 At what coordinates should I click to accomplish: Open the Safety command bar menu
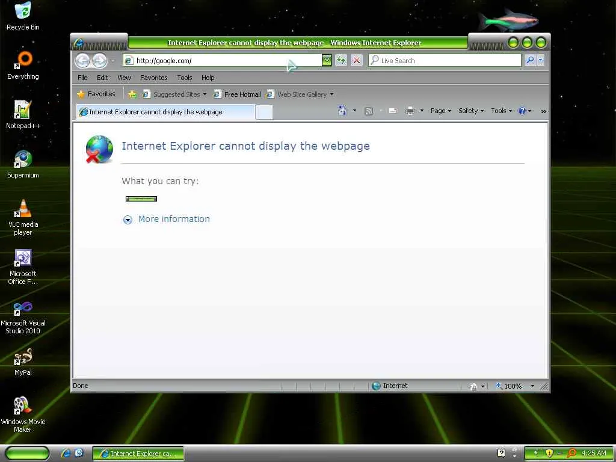point(471,111)
